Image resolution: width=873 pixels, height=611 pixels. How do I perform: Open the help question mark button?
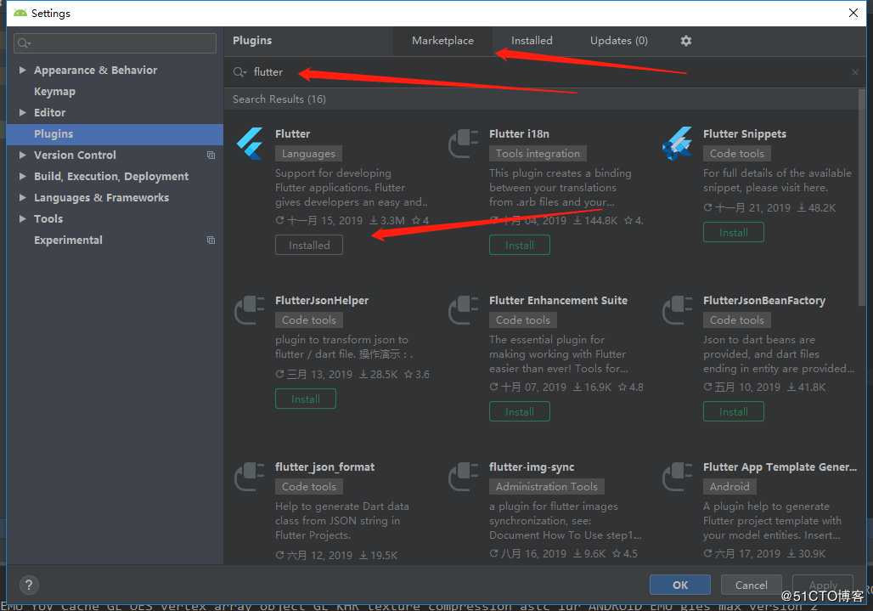point(29,585)
